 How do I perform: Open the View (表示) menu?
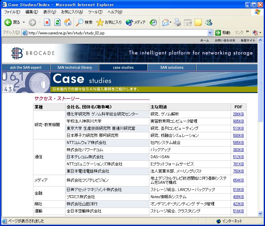click(50, 12)
